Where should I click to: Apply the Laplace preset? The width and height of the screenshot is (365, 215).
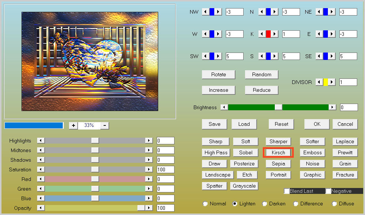pyautogui.click(x=345, y=141)
